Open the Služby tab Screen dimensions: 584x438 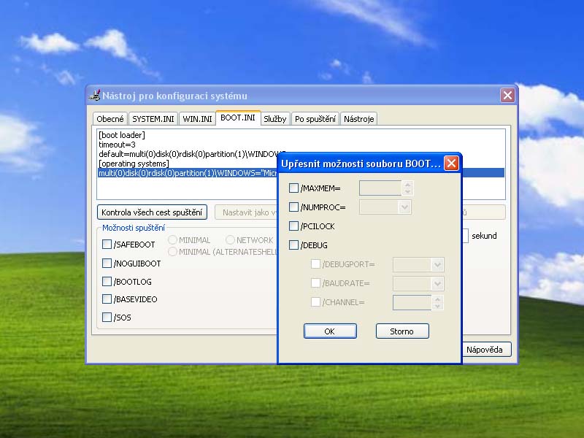pyautogui.click(x=274, y=119)
